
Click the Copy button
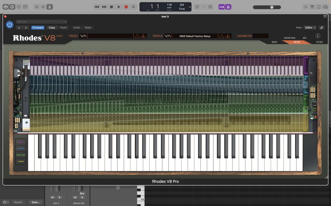pyautogui.click(x=52, y=28)
